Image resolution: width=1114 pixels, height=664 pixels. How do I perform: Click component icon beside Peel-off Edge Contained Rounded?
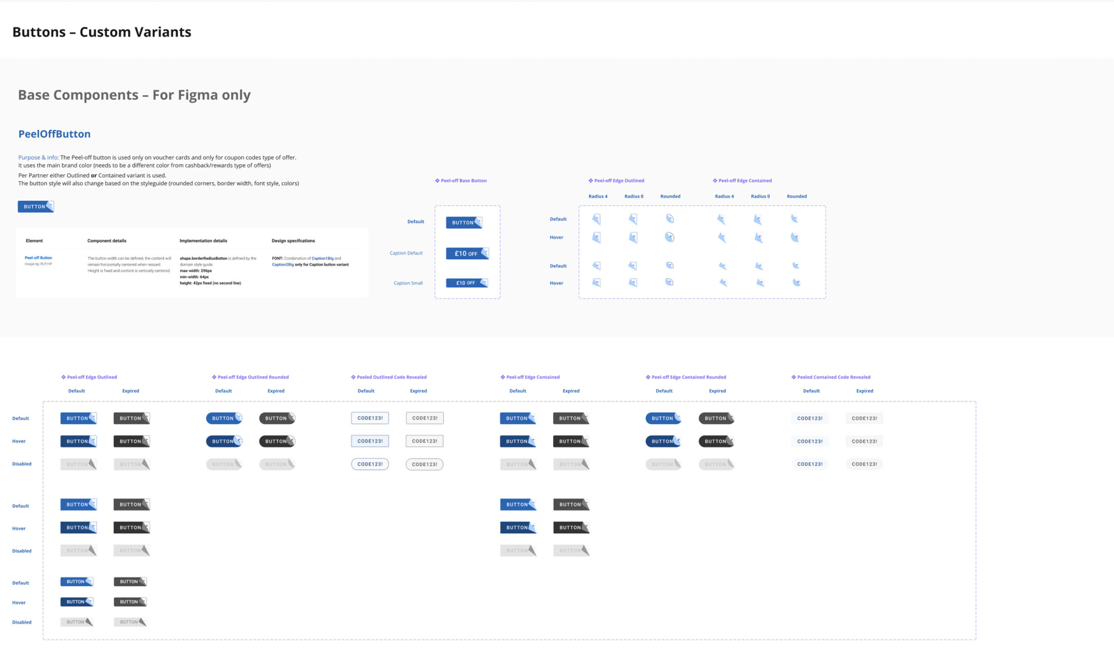(x=648, y=377)
